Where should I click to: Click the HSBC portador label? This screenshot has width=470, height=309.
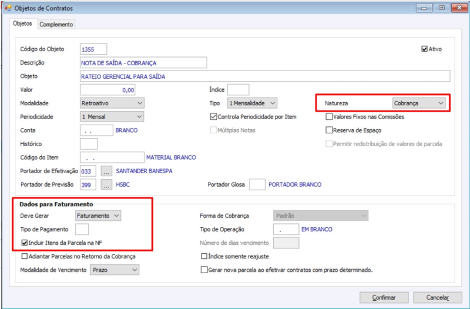click(x=123, y=184)
